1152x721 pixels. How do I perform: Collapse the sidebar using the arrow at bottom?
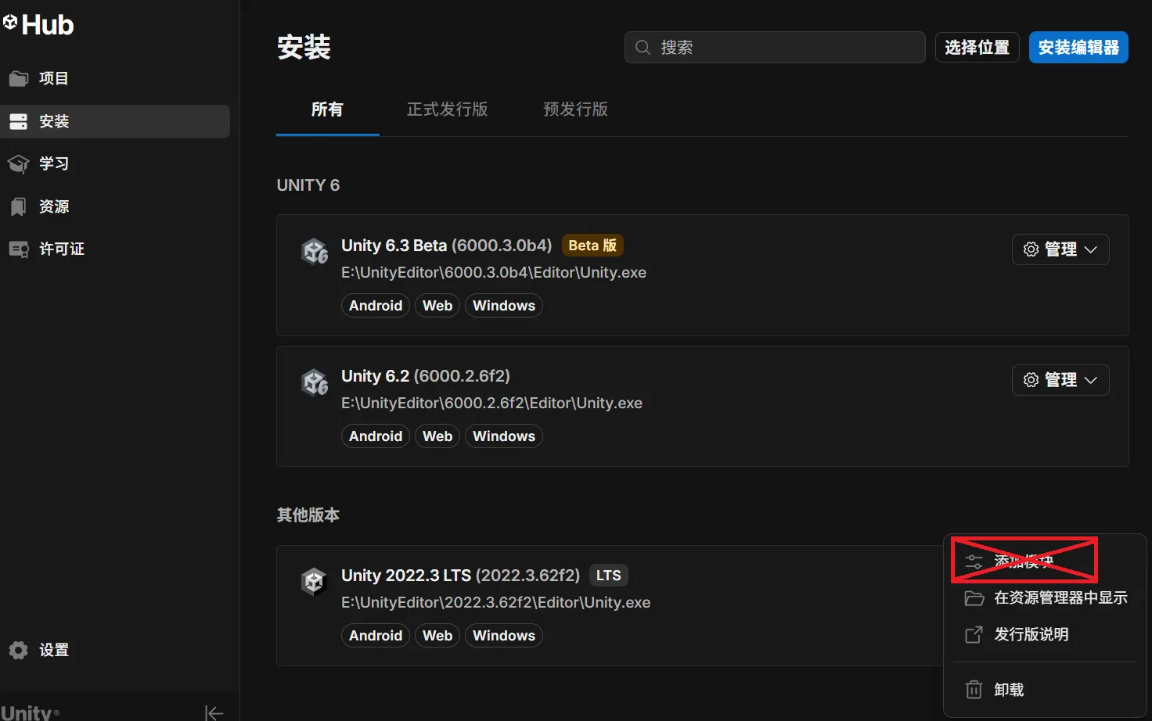(x=214, y=712)
